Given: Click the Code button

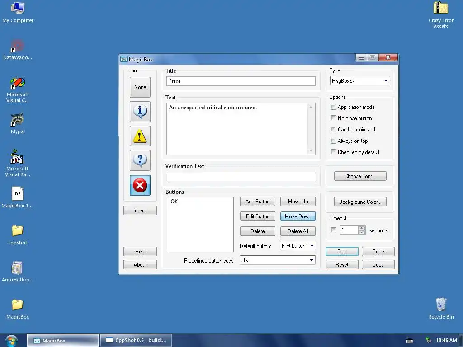Looking at the screenshot, I should [x=378, y=251].
